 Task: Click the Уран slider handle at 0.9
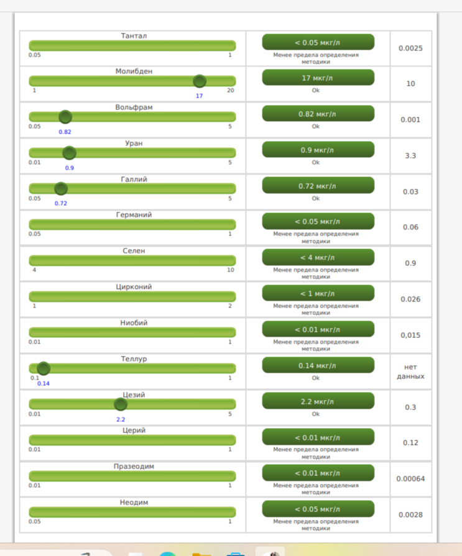(70, 153)
